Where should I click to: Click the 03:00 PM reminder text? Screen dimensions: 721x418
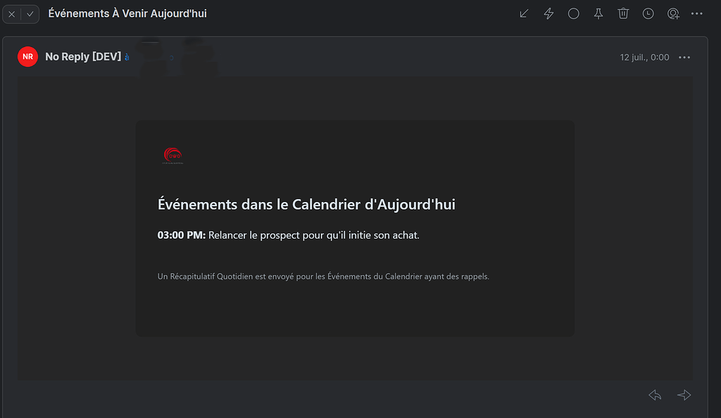pyautogui.click(x=180, y=234)
